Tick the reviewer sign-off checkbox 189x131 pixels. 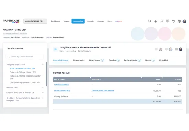(166, 49)
